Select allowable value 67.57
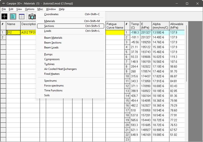This screenshot has height=142, width=203. [177, 130]
